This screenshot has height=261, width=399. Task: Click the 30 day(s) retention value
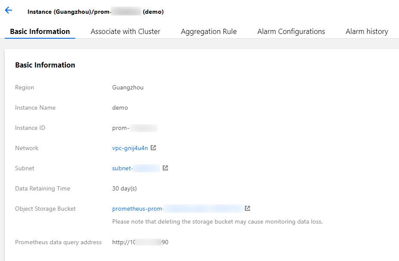click(124, 188)
